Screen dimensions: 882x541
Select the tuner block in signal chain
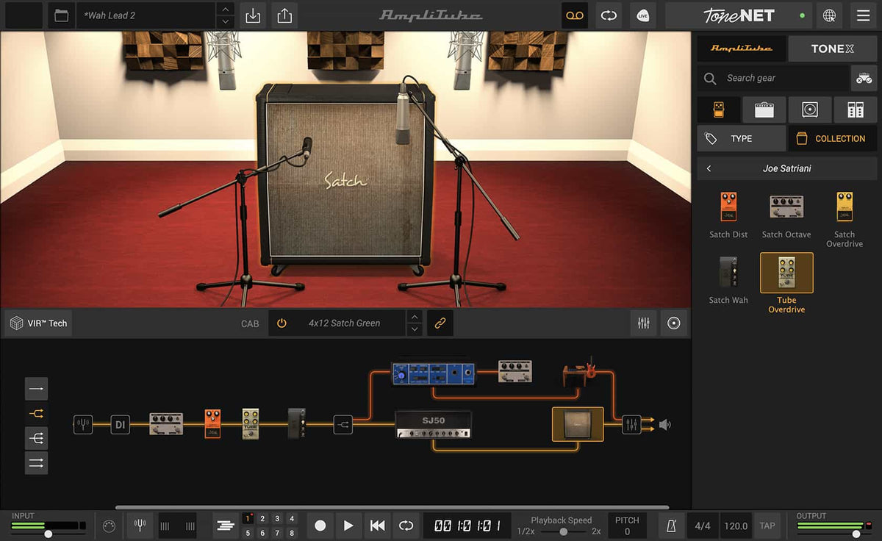click(83, 424)
